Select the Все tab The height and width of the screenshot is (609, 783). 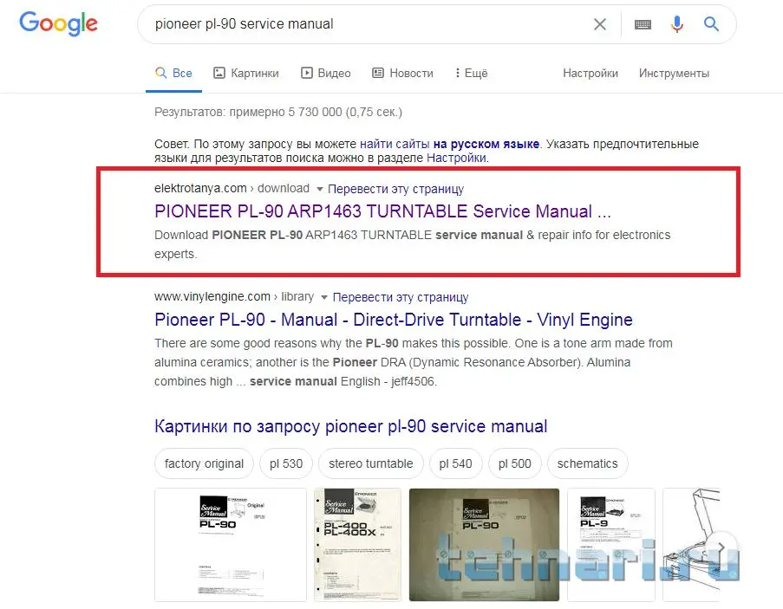[x=173, y=74]
